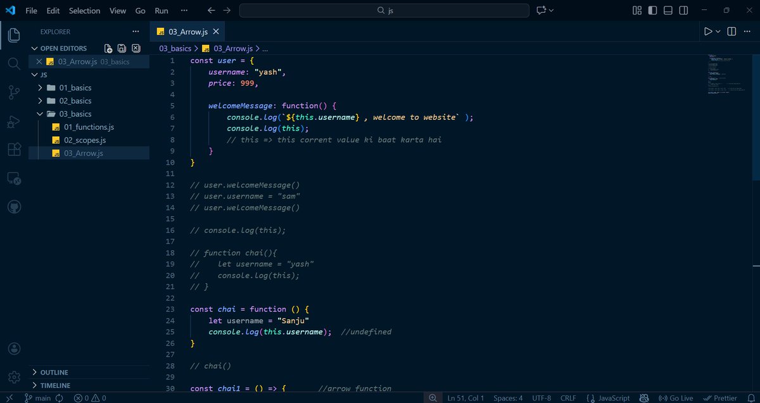Run the code with play icon
This screenshot has height=403, width=760.
pos(708,32)
